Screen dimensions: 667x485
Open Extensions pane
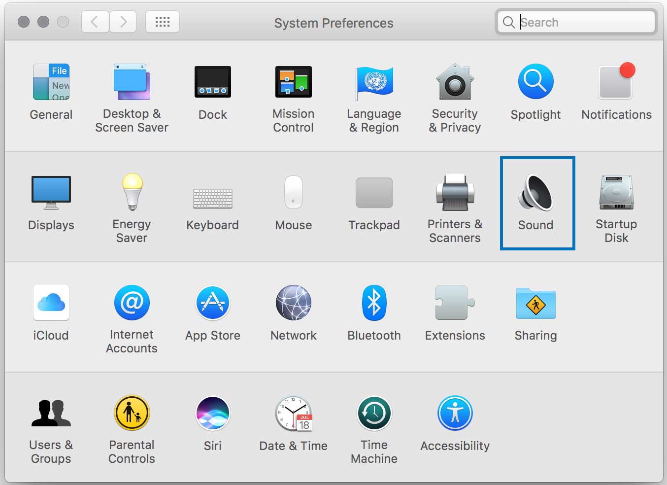[455, 313]
